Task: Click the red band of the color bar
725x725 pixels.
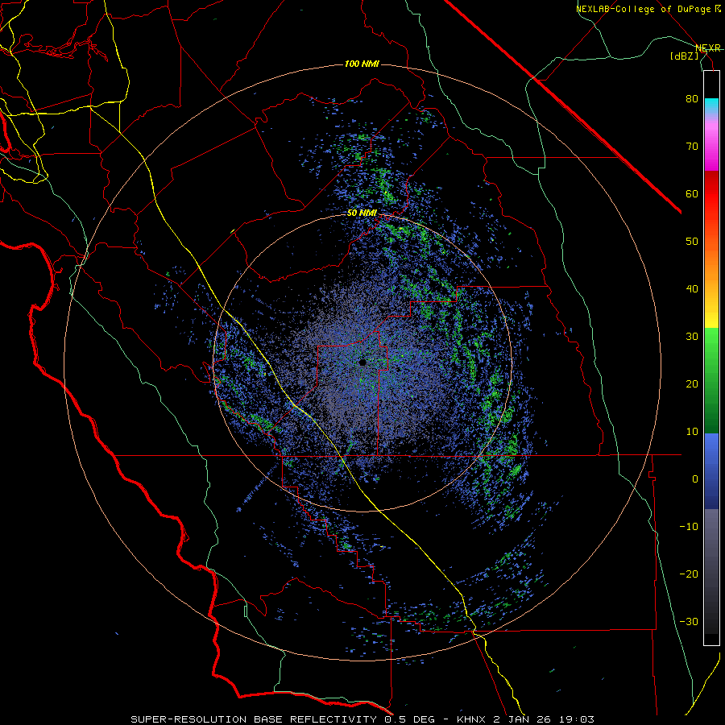Action: [711, 194]
